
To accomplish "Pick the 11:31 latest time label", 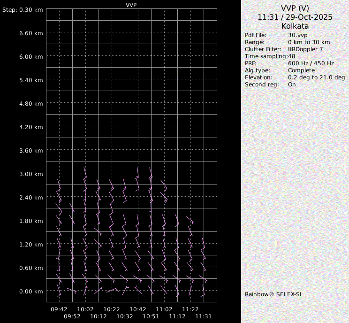I will tap(204, 317).
